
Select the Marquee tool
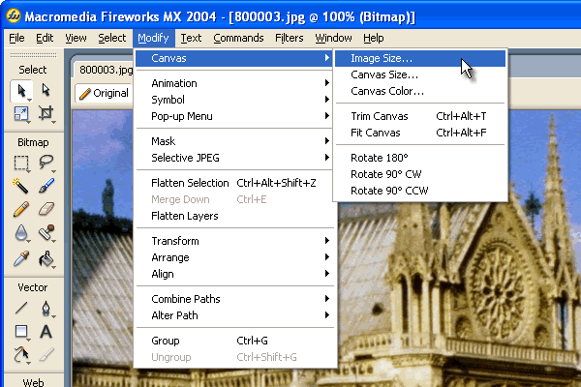click(21, 163)
